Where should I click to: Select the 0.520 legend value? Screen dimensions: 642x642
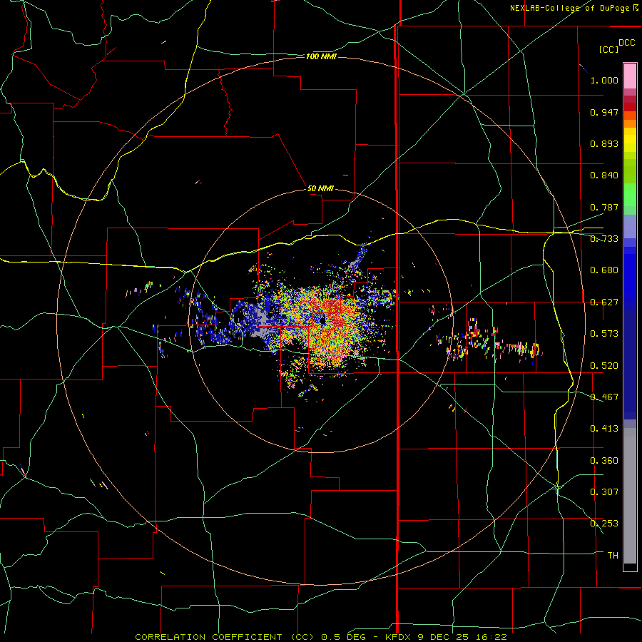[604, 366]
